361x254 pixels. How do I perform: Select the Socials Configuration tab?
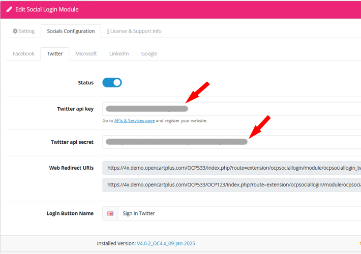[x=71, y=31]
